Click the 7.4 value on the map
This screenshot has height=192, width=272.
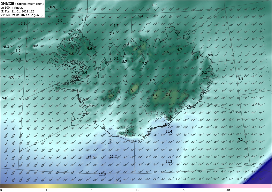coord(64,66)
